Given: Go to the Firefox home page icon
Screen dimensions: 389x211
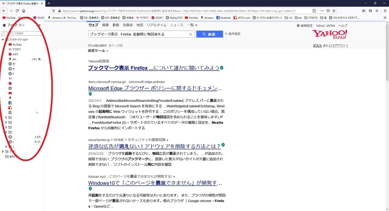Looking at the screenshot, I should pos(23,11).
